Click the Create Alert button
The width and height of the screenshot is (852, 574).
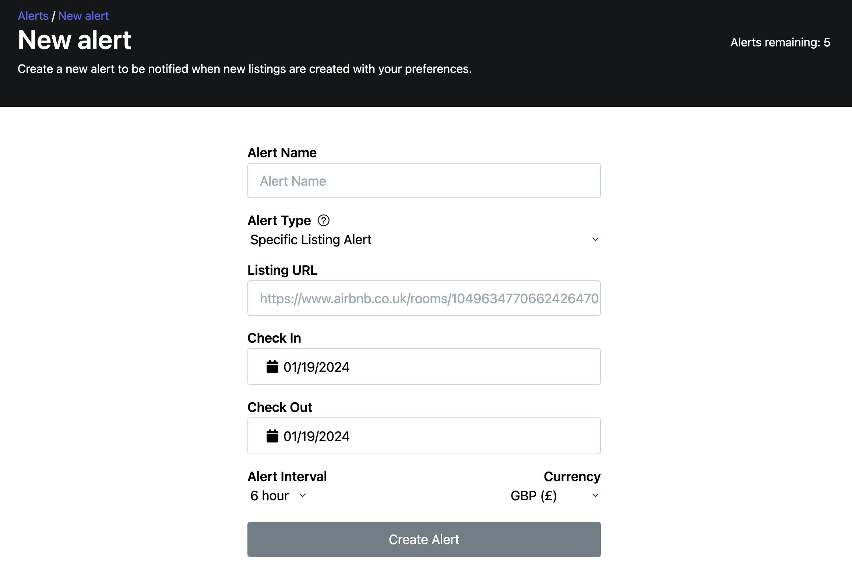[x=424, y=539]
